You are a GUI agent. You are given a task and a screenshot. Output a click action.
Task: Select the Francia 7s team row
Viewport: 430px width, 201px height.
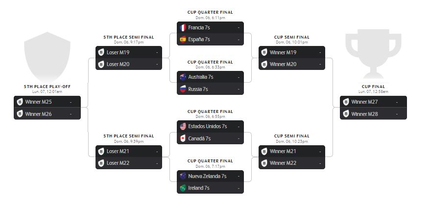click(210, 27)
